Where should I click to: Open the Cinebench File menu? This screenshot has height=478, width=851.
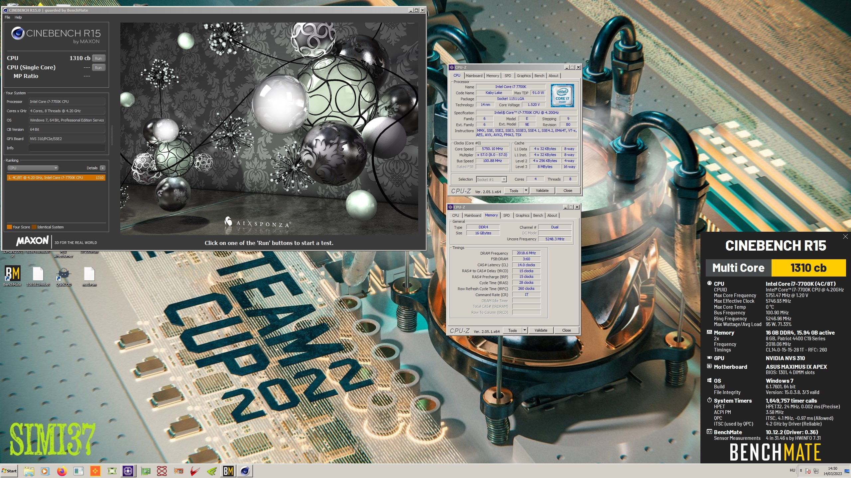pyautogui.click(x=7, y=17)
